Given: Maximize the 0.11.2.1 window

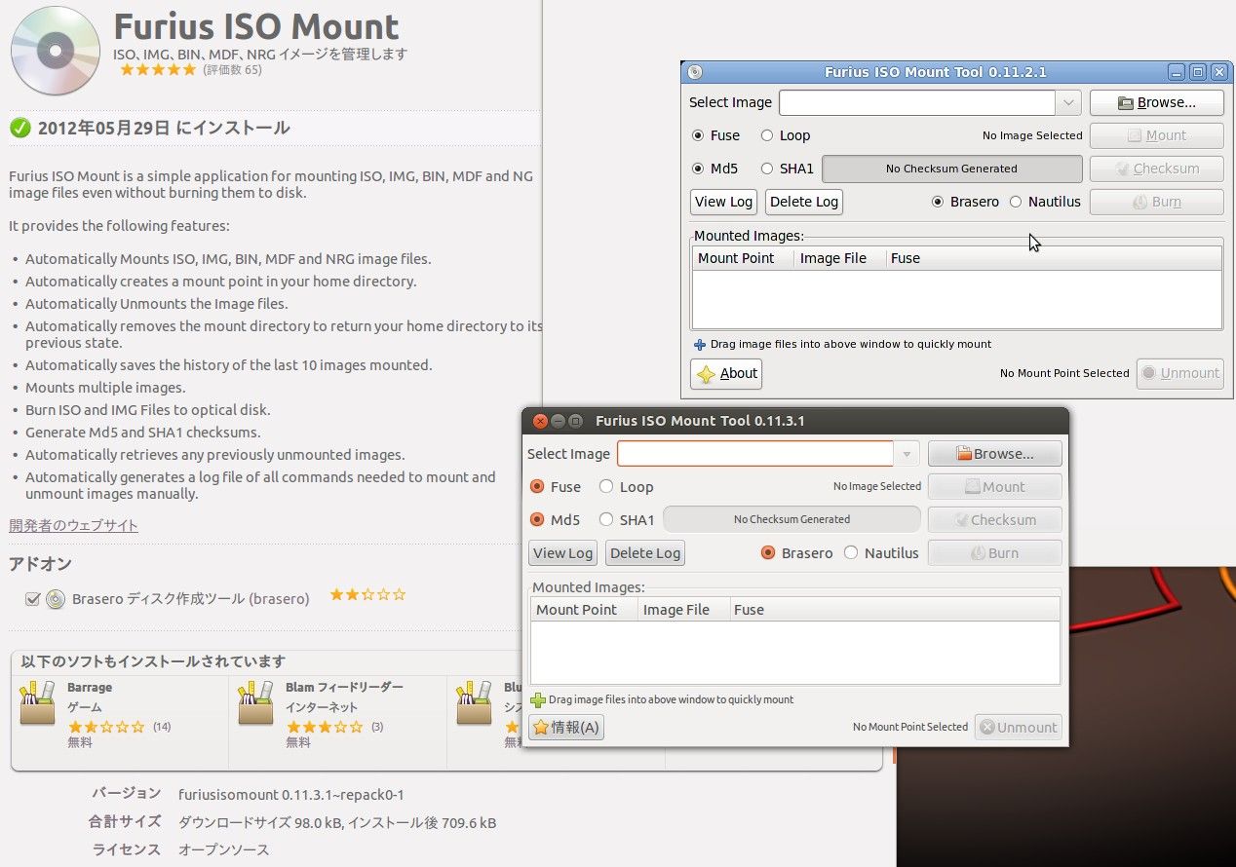Looking at the screenshot, I should click(1198, 72).
